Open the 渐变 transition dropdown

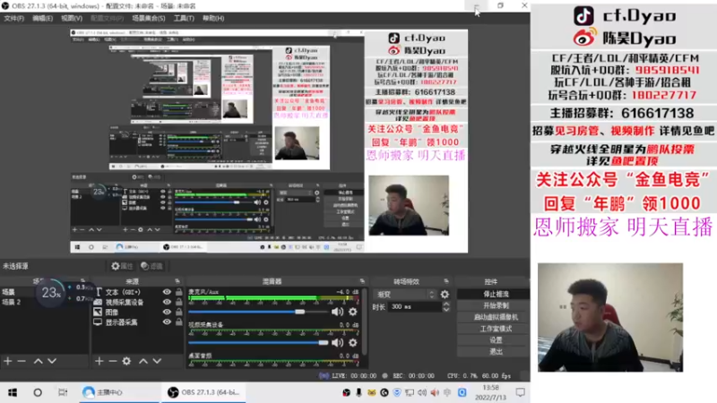(x=405, y=295)
